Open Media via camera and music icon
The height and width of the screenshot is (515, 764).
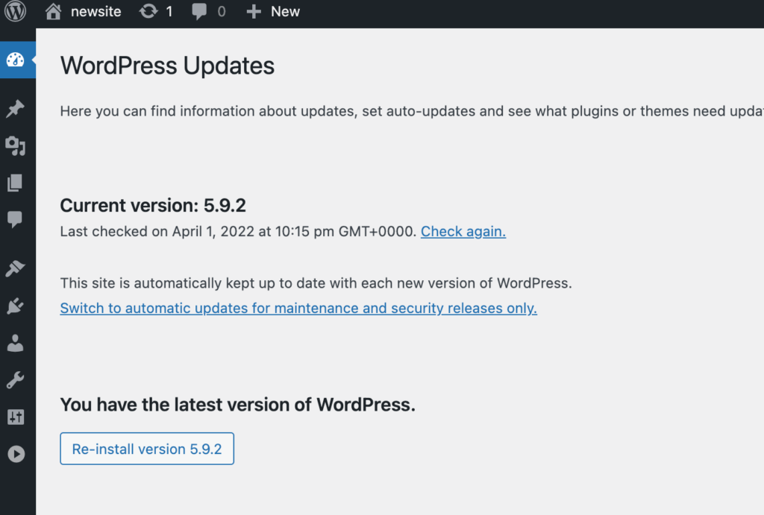click(15, 145)
